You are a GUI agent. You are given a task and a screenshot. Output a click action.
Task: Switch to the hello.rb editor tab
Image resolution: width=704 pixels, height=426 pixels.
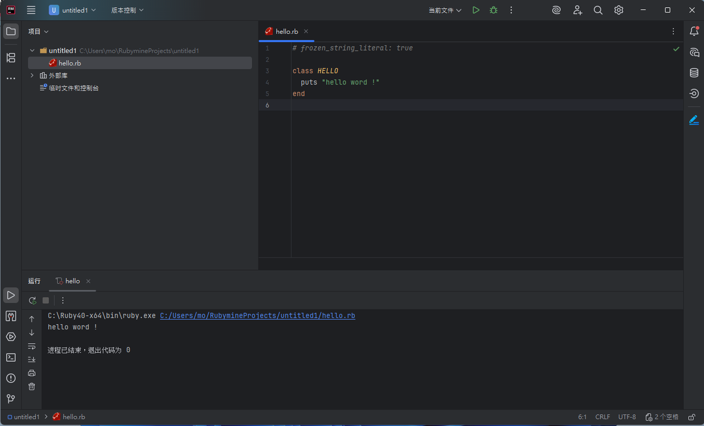pos(286,31)
